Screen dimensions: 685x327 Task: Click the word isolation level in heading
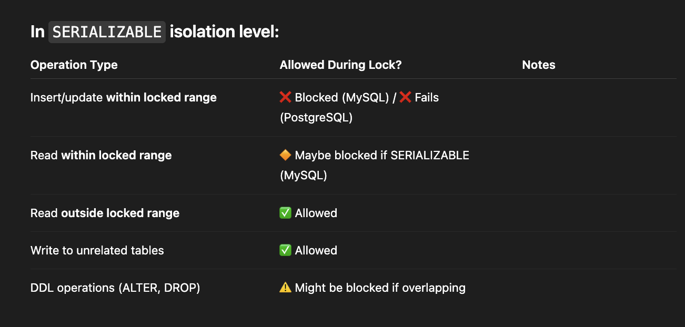tap(224, 32)
